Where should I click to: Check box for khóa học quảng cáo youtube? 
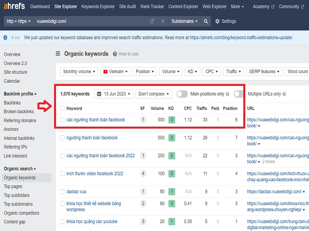pos(62,222)
